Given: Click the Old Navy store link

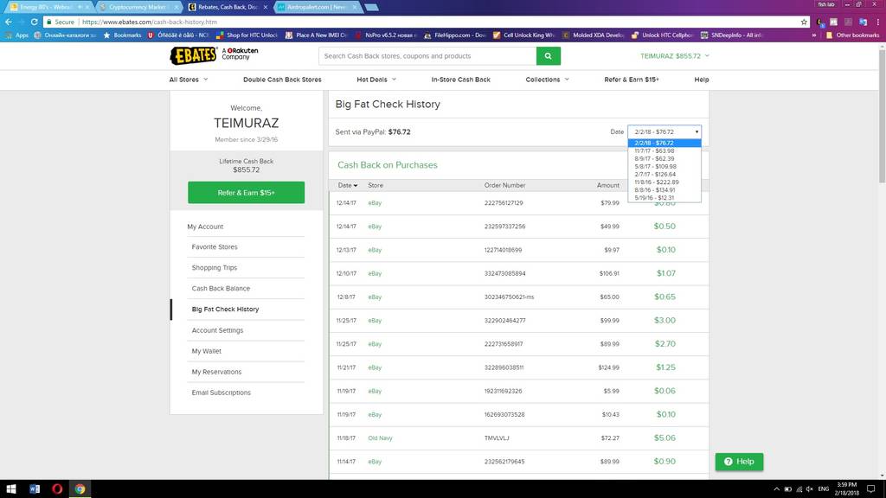Looking at the screenshot, I should coord(380,438).
